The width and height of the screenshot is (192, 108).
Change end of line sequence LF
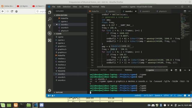tap(171, 95)
